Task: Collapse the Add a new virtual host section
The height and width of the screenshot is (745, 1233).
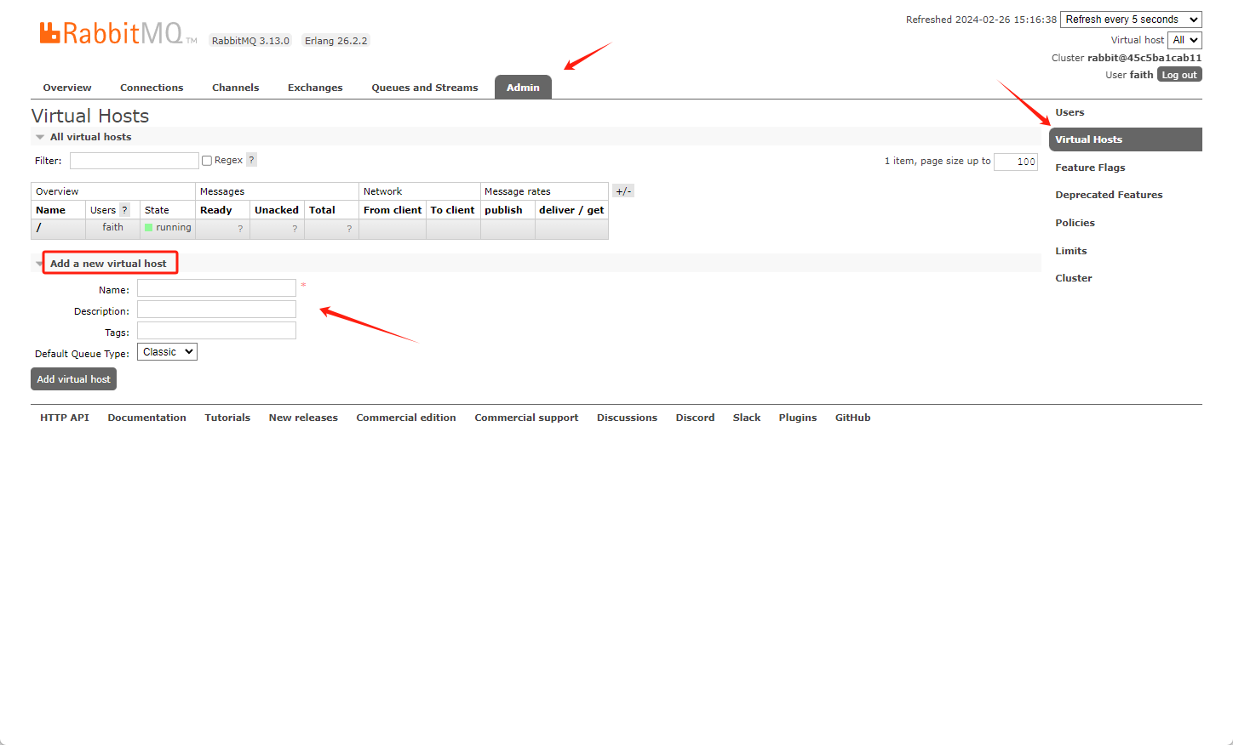Action: (x=108, y=264)
